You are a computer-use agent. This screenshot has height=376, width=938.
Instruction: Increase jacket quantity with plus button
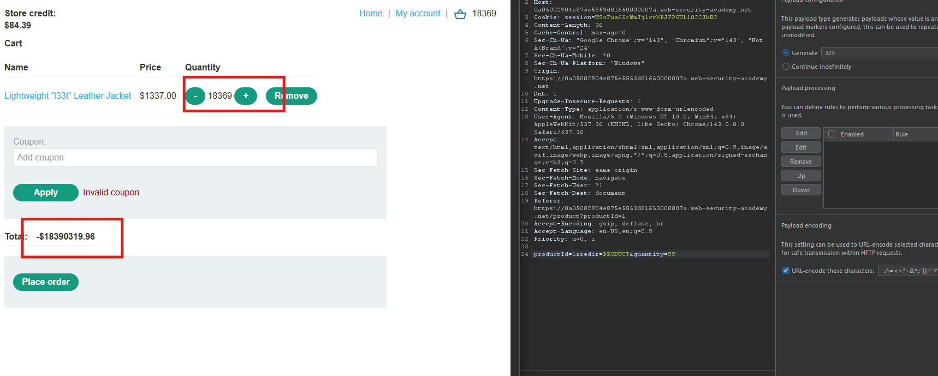tap(246, 96)
